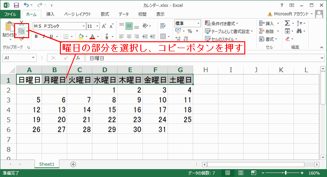Click the セルのスタイル button
The width and height of the screenshot is (327, 177).
coord(221,39)
